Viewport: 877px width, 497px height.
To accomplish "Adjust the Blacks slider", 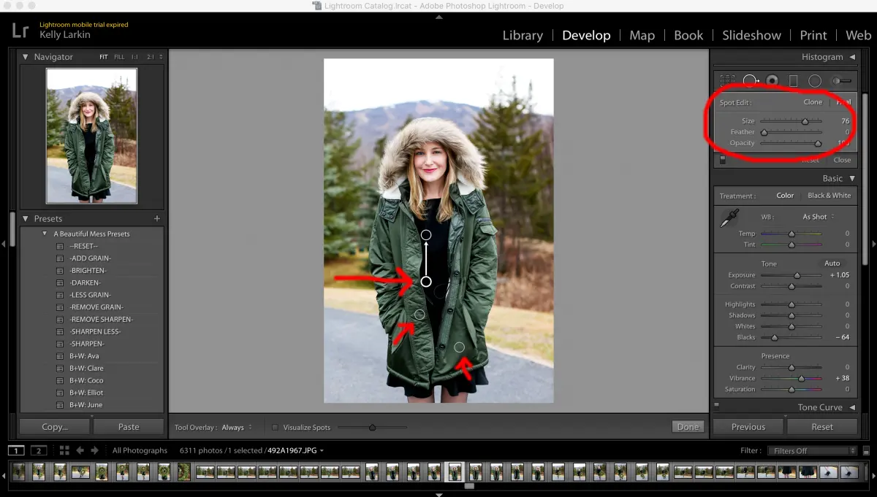I will 774,337.
